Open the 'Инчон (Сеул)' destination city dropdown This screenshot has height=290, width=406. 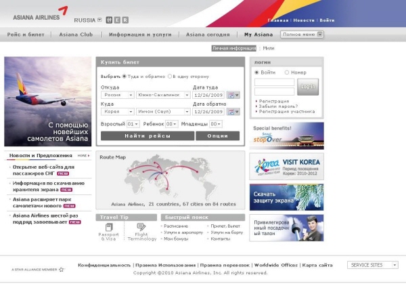coord(162,112)
